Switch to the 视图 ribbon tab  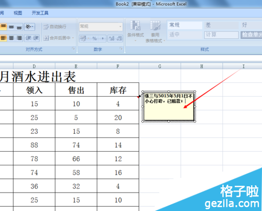[18, 13]
